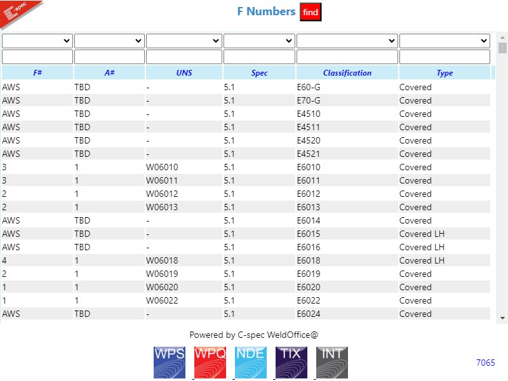Focus the Classification search text field
The height and width of the screenshot is (381, 508).
pyautogui.click(x=347, y=57)
